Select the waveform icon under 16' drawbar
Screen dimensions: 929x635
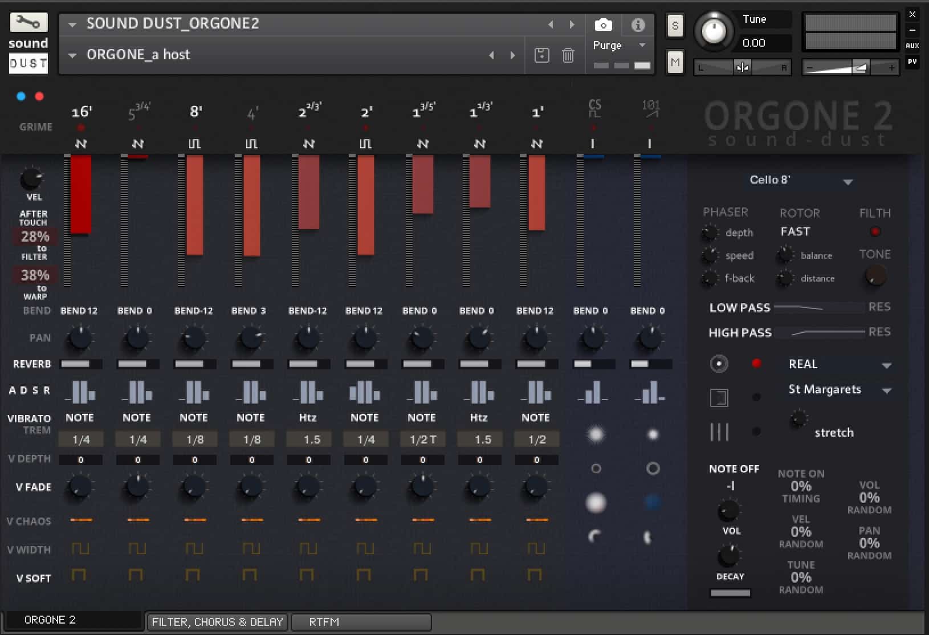[81, 144]
